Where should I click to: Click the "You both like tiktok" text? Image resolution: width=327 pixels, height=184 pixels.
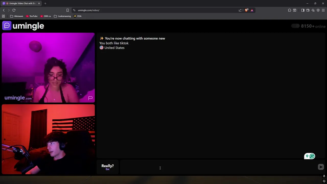[x=114, y=43]
